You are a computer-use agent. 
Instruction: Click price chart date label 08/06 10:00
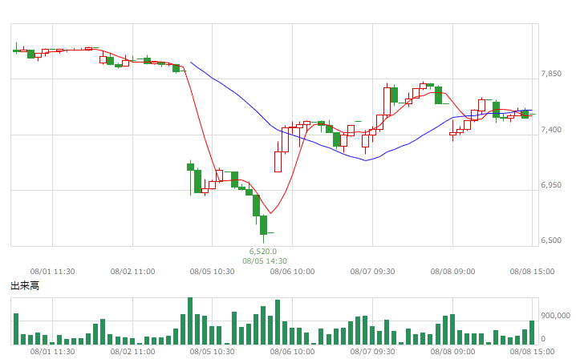(292, 272)
